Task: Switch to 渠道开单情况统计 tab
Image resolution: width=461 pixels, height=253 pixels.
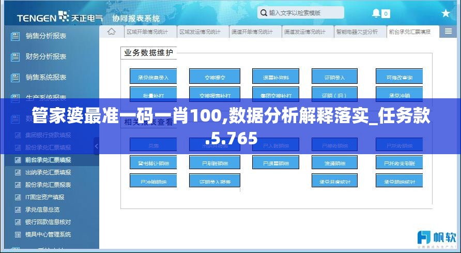Action: tap(255, 32)
